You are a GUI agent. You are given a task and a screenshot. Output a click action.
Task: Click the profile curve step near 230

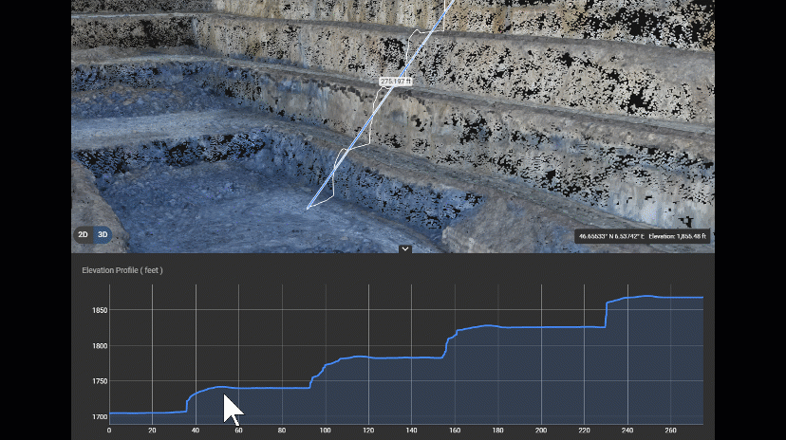pos(606,315)
